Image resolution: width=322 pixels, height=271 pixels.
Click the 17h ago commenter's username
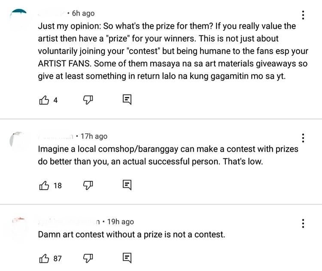click(55, 136)
